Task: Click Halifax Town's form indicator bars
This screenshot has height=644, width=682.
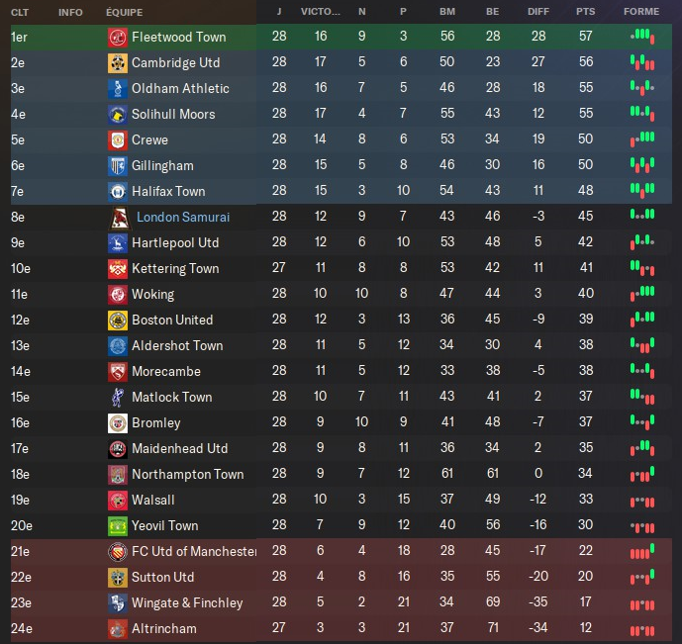Action: pos(641,191)
